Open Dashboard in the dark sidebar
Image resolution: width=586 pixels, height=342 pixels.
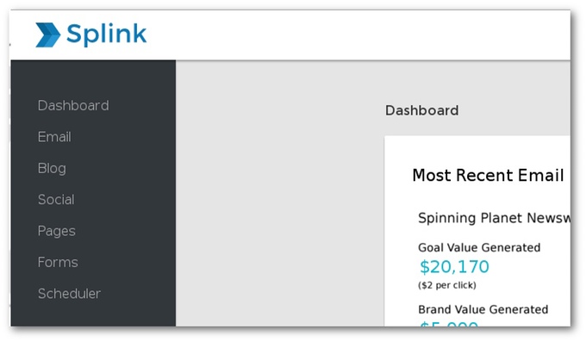pos(73,105)
